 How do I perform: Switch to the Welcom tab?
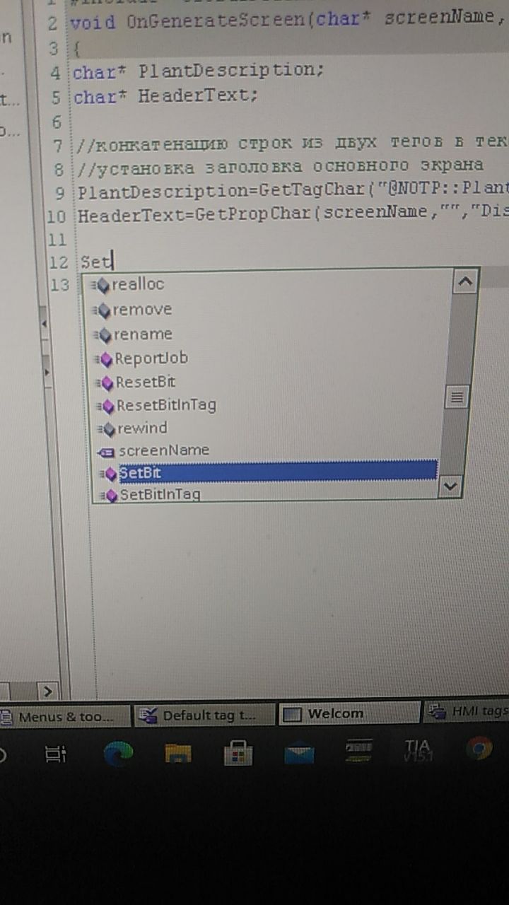tap(348, 713)
